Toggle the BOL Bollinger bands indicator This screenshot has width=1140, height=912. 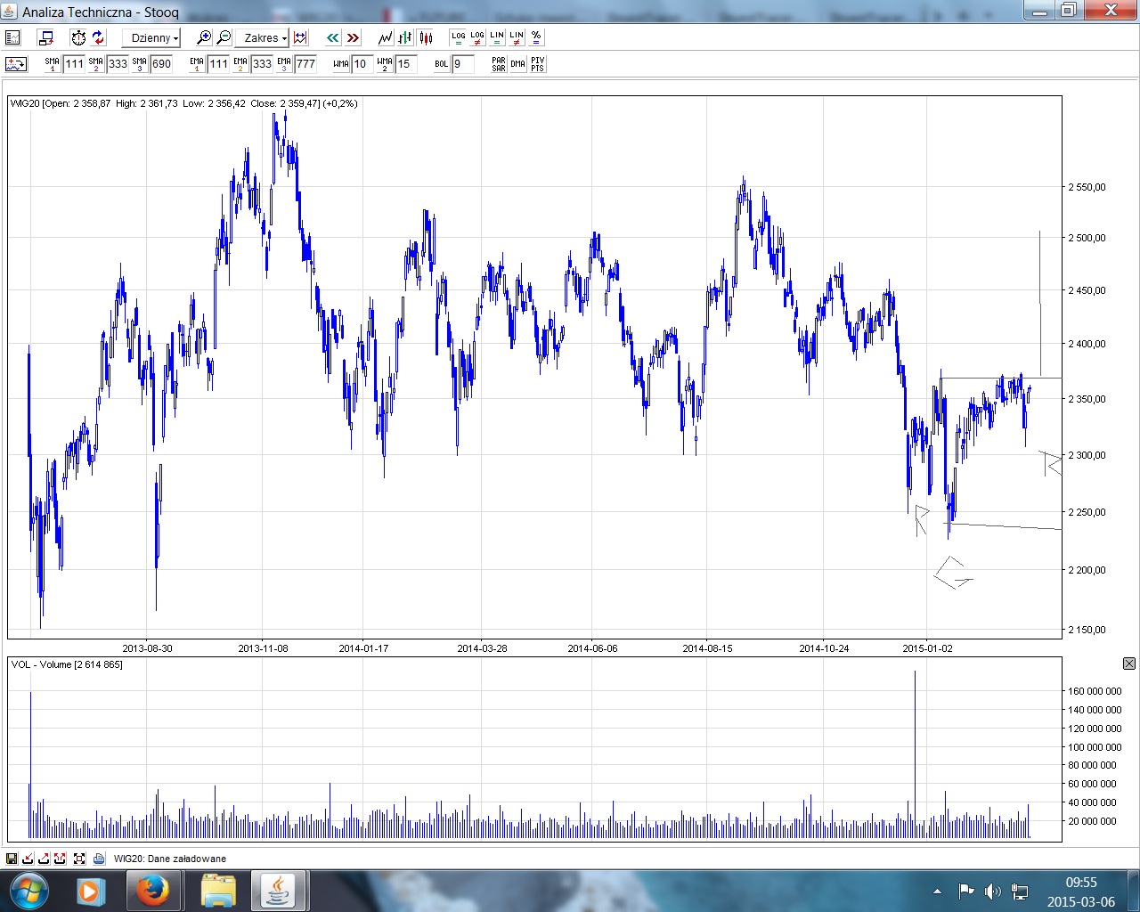click(x=442, y=64)
